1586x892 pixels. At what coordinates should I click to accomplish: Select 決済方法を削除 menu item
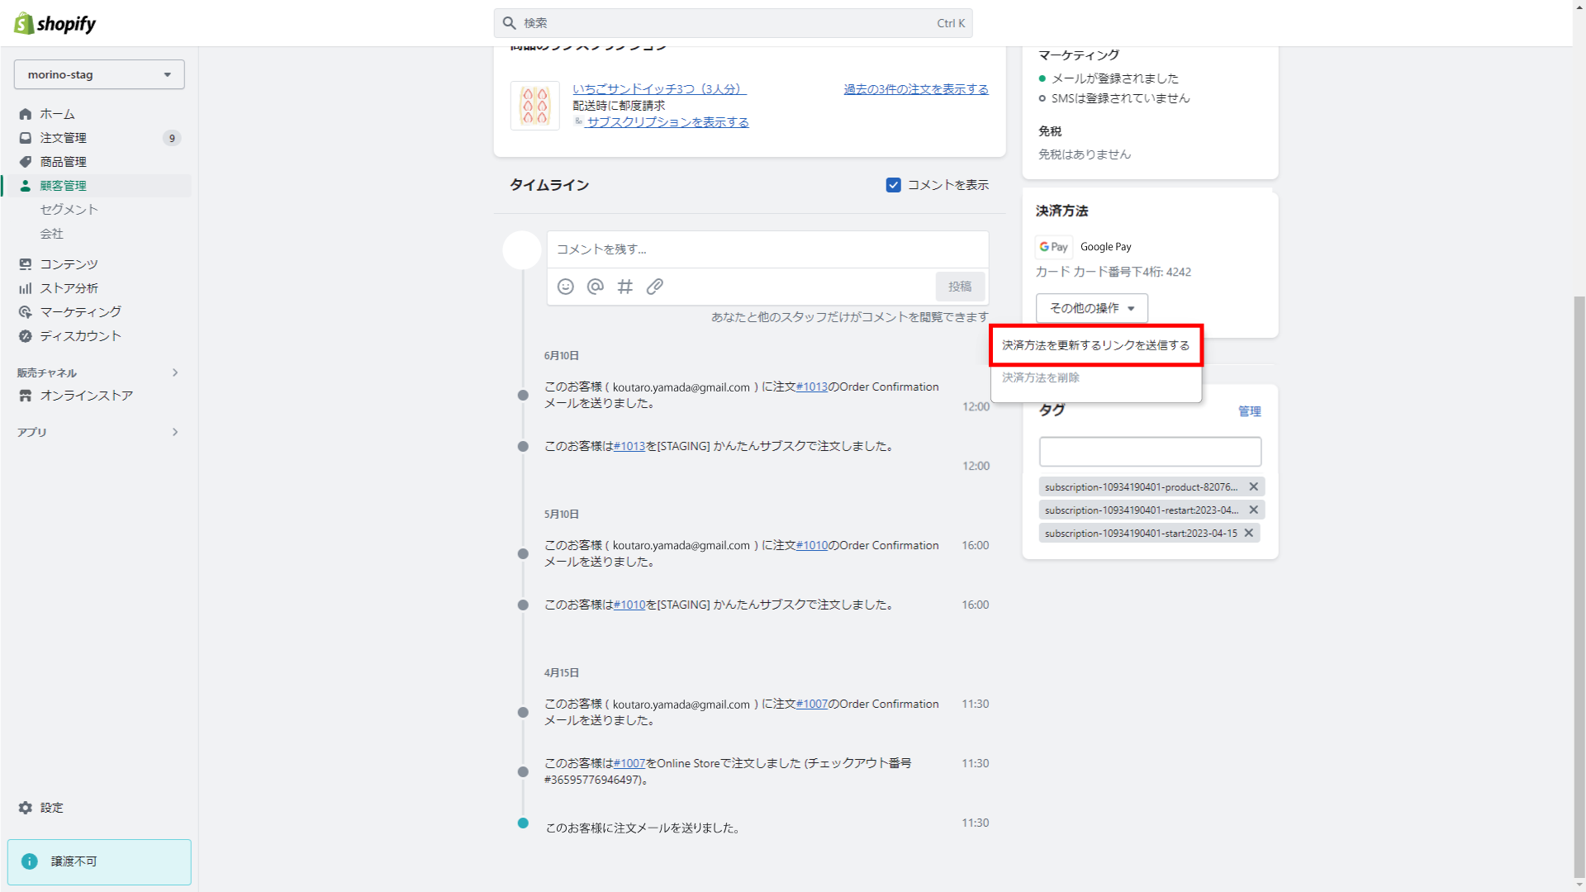1041,377
